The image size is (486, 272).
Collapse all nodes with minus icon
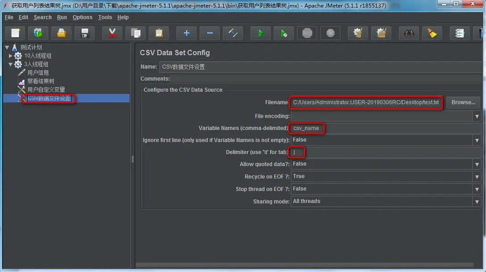209,33
